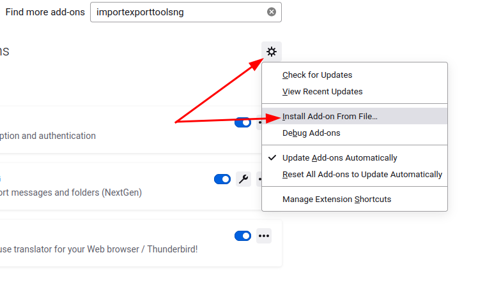Open more options for translator add-on

tap(264, 236)
